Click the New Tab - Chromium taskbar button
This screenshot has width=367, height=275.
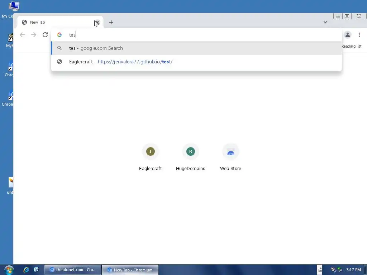click(130, 270)
